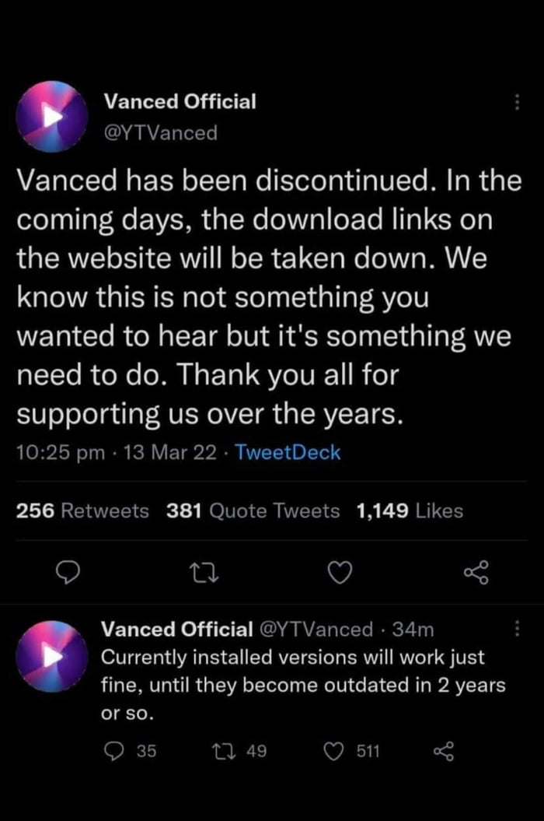Like the main Vanced tweet
544x821 pixels.
pyautogui.click(x=339, y=573)
